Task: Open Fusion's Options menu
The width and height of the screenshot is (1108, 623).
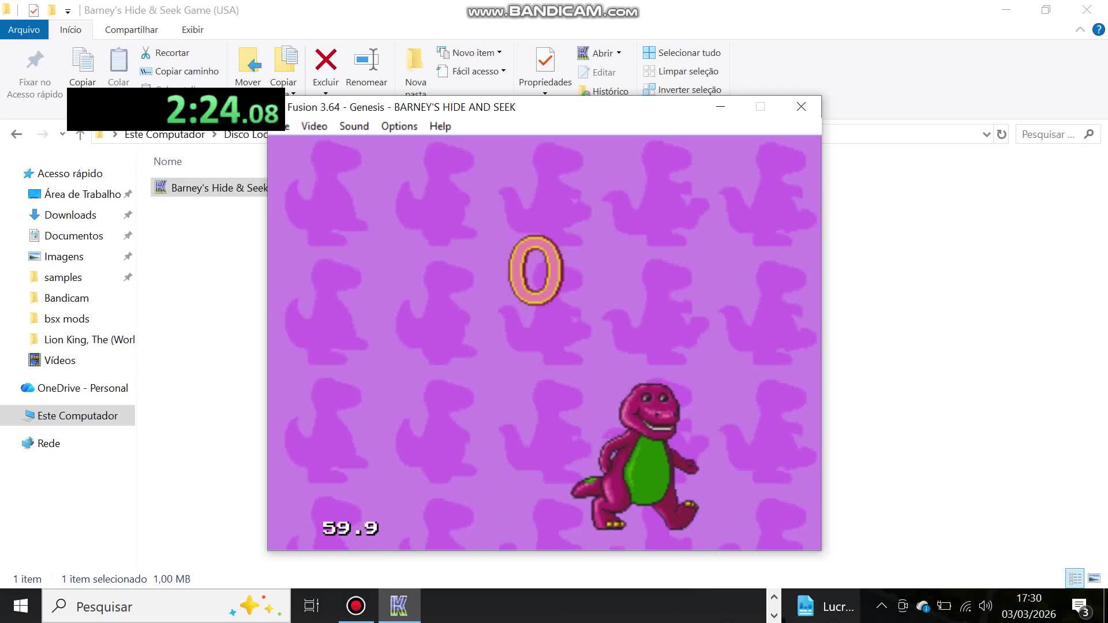Action: (x=399, y=126)
